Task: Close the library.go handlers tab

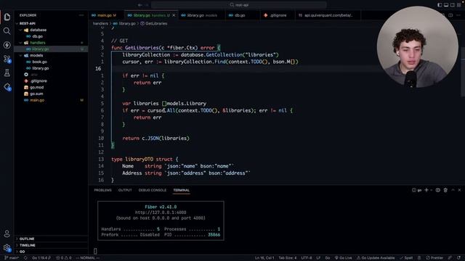Action: (x=174, y=15)
